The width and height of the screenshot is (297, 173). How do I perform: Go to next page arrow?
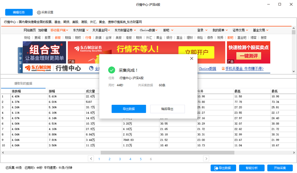tap(206, 158)
